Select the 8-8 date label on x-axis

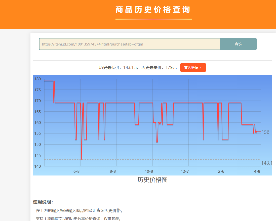coord(113,171)
